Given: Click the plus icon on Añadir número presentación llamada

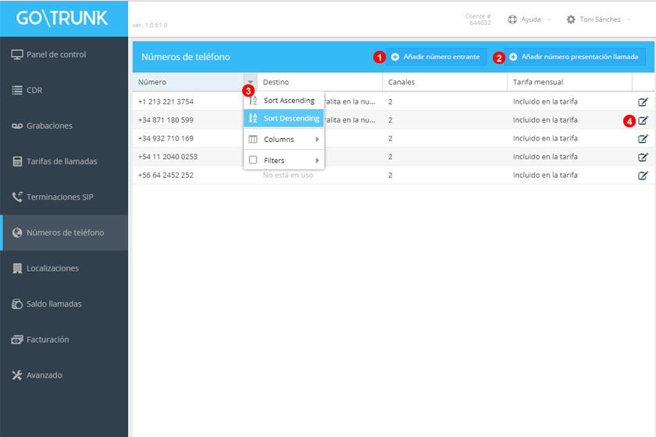Looking at the screenshot, I should pyautogui.click(x=513, y=57).
